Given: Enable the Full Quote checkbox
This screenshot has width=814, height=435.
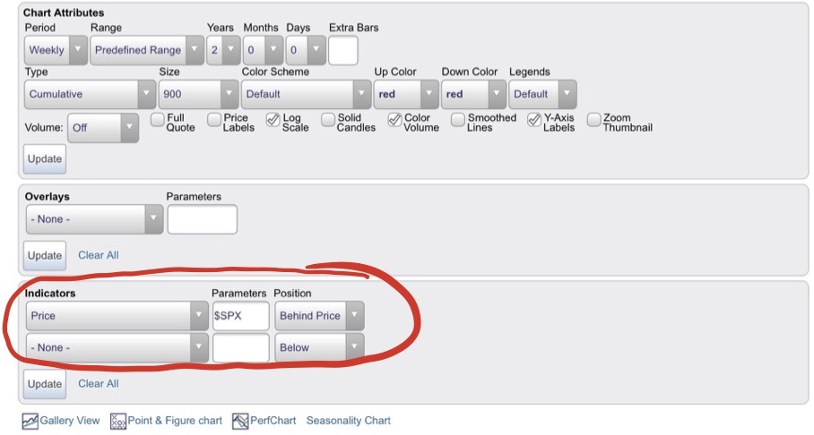Looking at the screenshot, I should (157, 118).
